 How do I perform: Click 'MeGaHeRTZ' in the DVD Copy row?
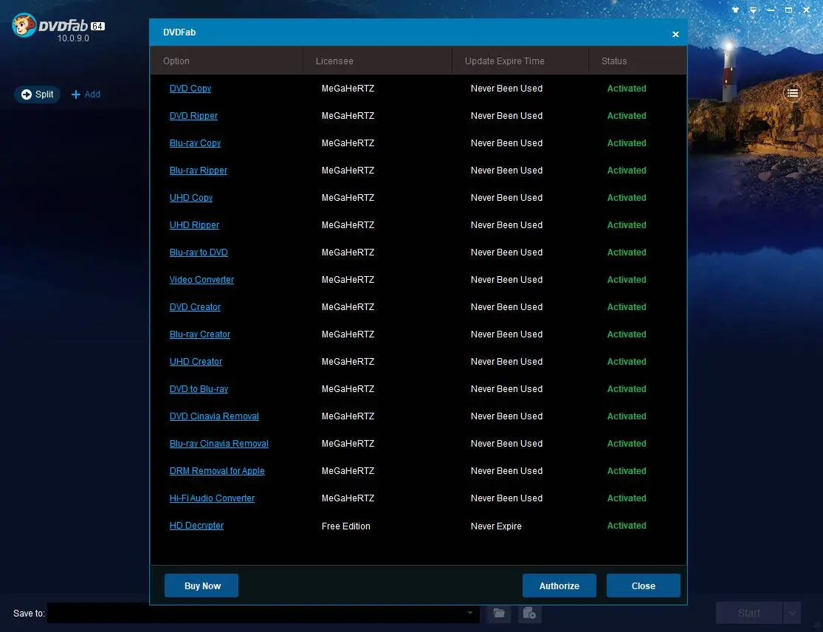pos(348,88)
